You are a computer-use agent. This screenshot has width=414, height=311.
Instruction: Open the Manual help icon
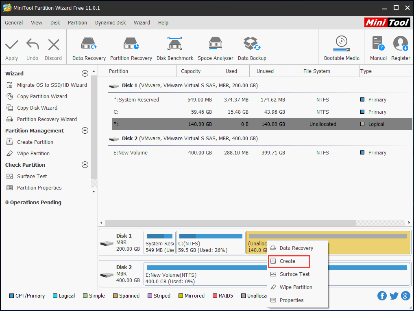point(378,43)
